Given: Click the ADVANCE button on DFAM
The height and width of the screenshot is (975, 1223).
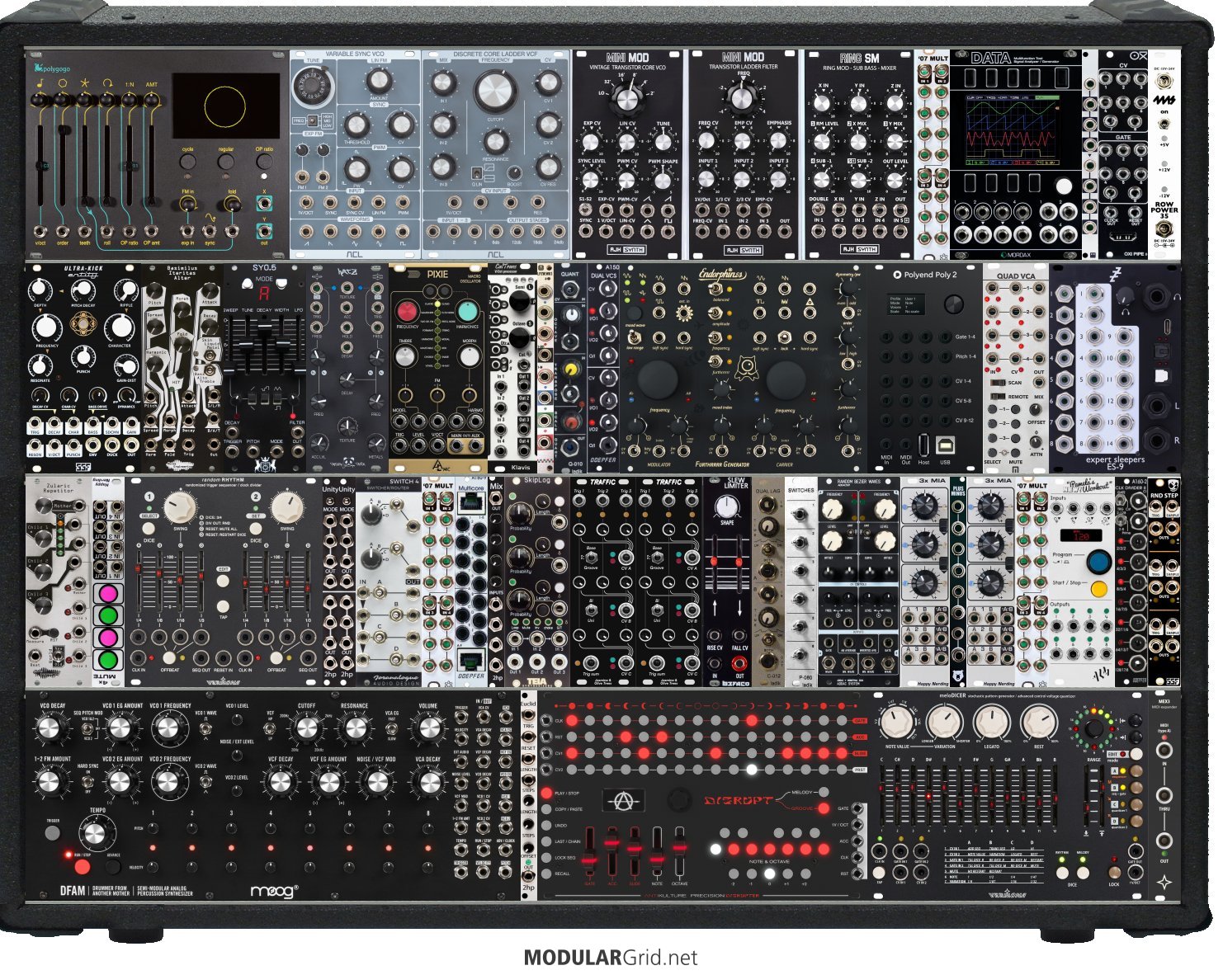Looking at the screenshot, I should point(113,866).
